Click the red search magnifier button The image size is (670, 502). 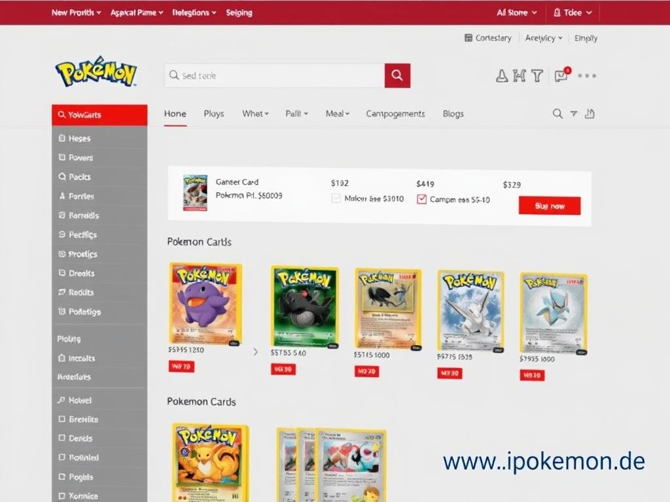click(397, 75)
